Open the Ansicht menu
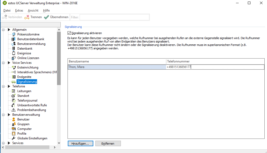The image size is (267, 153). click(33, 10)
